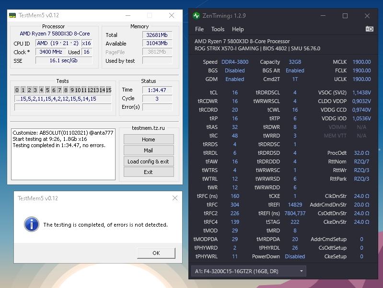Open the Help menu in ZenTimings
This screenshot has height=288, width=383.
click(x=238, y=29)
